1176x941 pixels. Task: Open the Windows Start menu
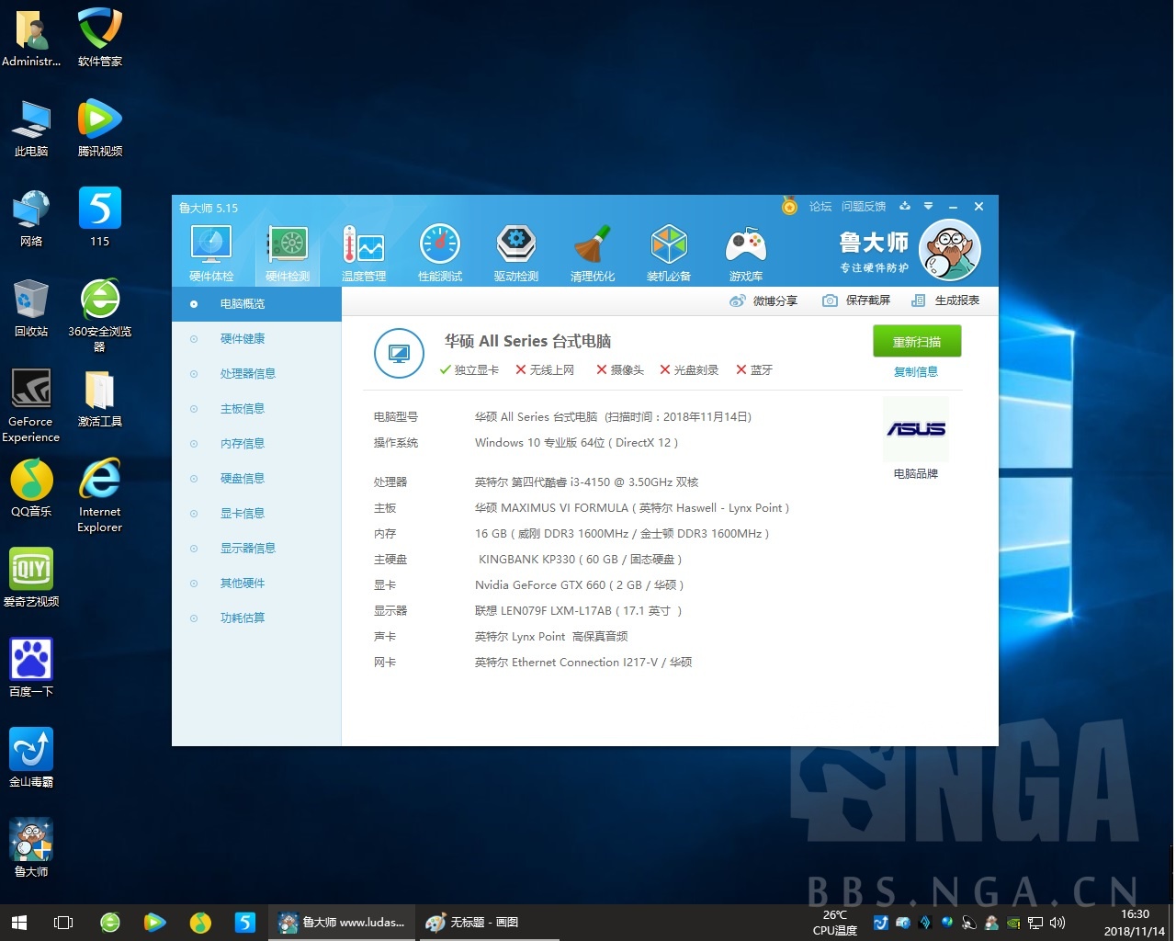[18, 922]
